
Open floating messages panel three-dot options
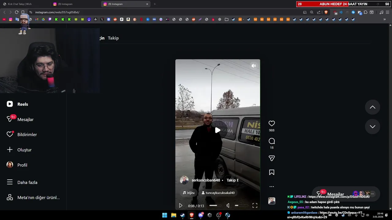click(372, 194)
